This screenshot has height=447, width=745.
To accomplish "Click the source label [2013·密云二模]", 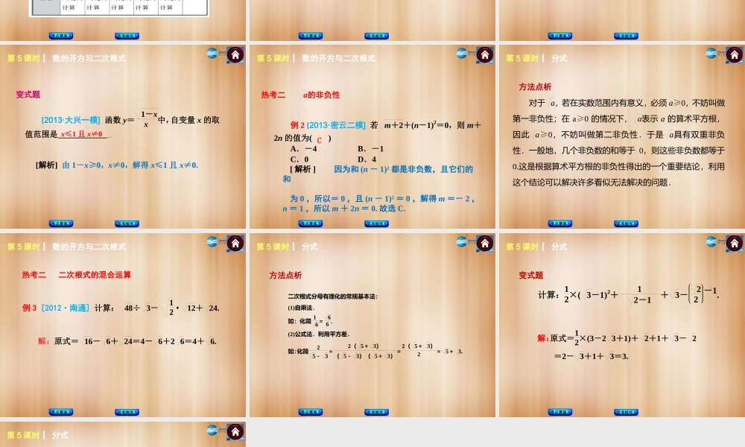I will (x=336, y=125).
